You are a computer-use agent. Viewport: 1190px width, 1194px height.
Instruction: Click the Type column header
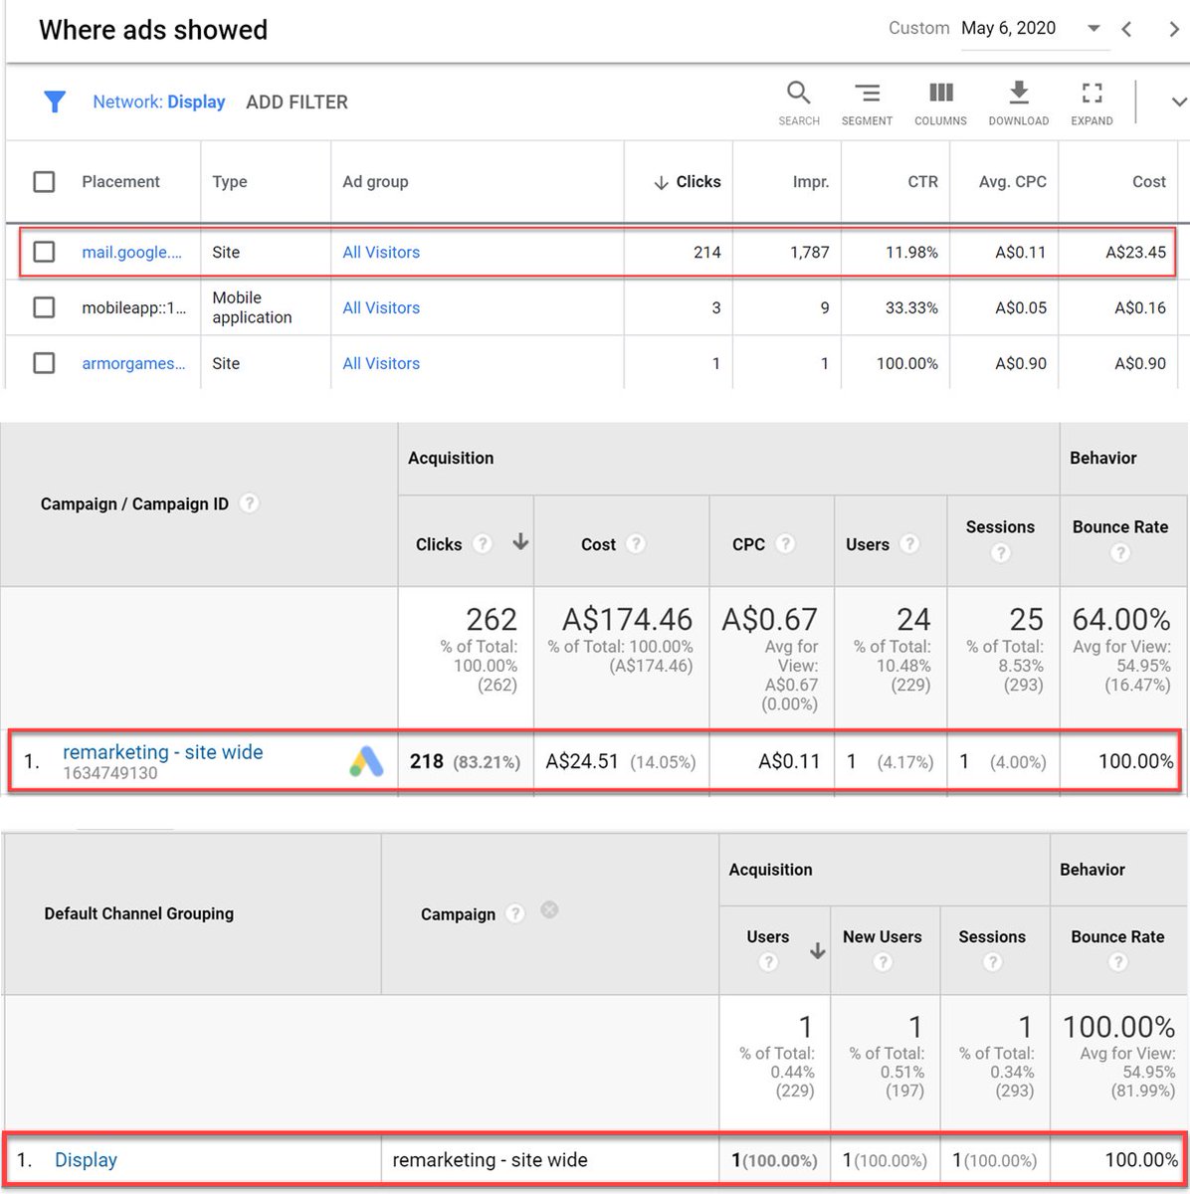pyautogui.click(x=230, y=182)
